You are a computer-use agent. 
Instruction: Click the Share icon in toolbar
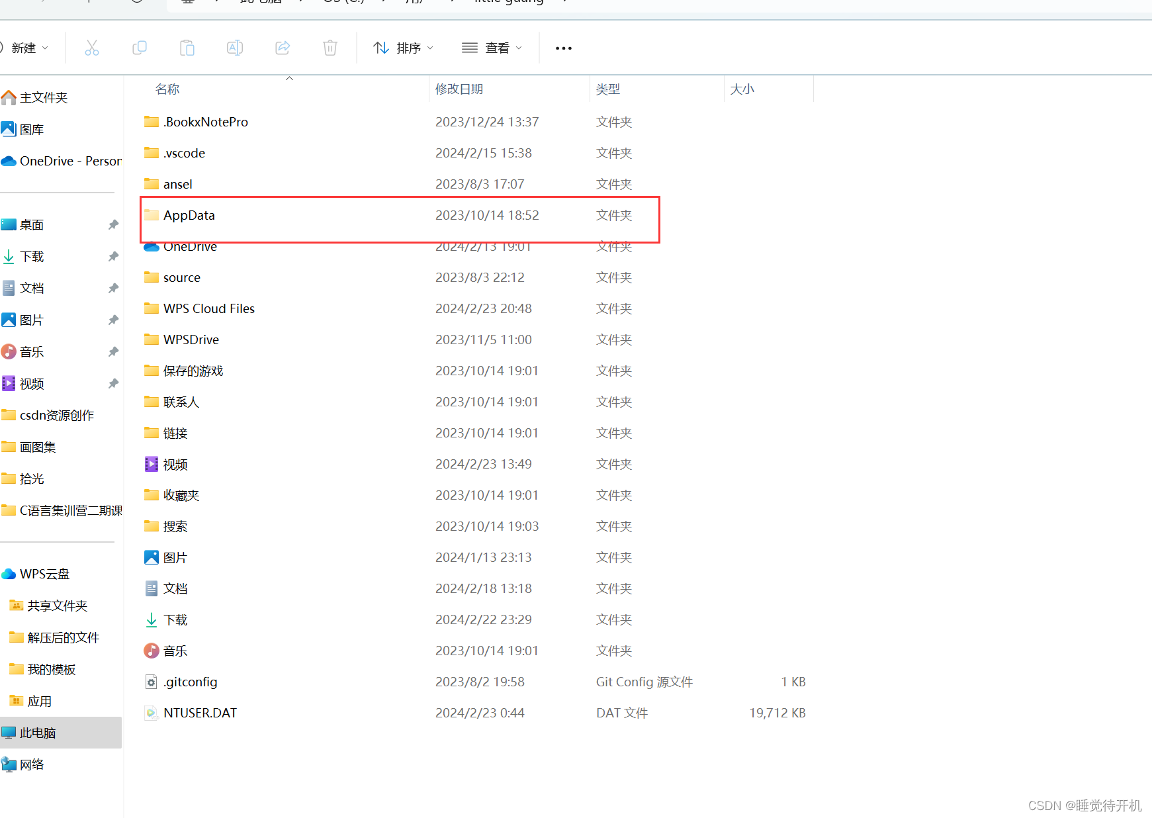pos(283,48)
